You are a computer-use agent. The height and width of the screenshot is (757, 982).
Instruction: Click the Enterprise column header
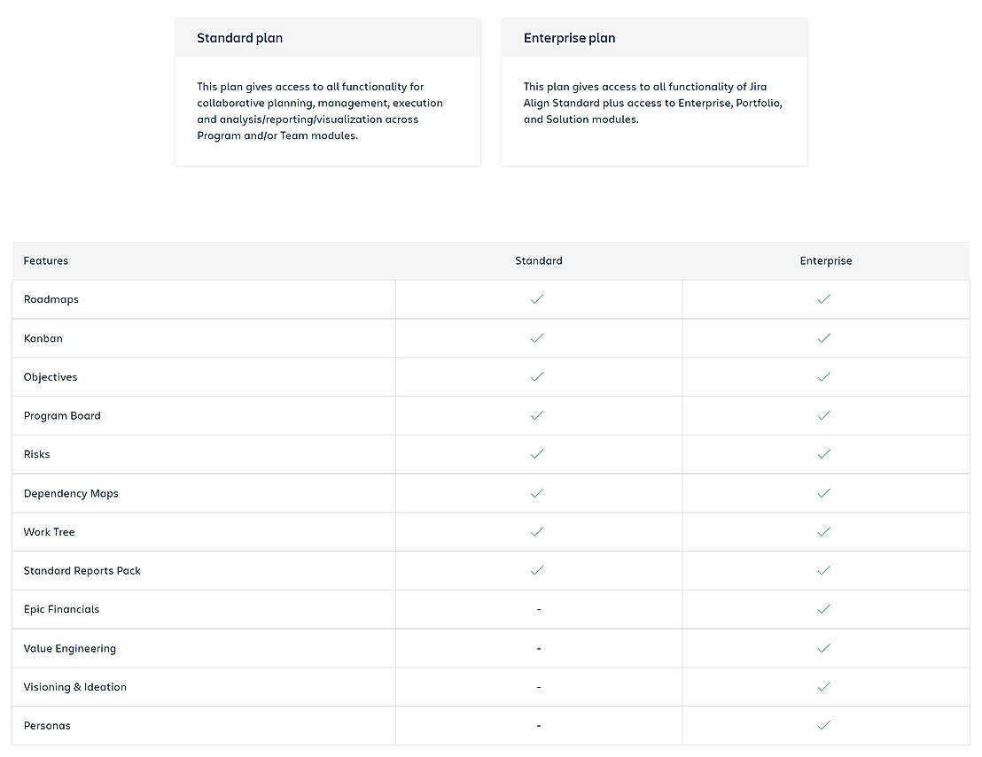click(825, 261)
